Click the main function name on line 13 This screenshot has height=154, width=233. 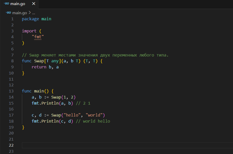click(39, 91)
